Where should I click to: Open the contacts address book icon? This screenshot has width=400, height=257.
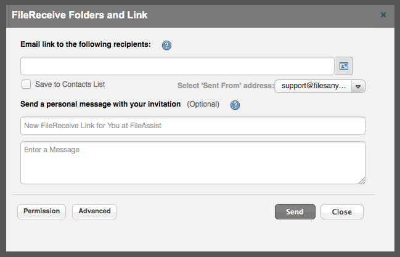pos(344,66)
